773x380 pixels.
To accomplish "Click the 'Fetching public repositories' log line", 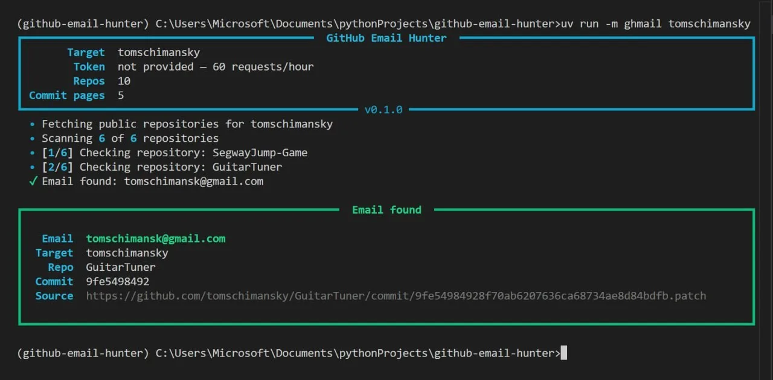I will [181, 124].
